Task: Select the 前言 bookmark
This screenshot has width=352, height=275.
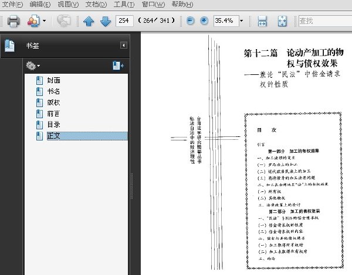Action: (x=53, y=114)
